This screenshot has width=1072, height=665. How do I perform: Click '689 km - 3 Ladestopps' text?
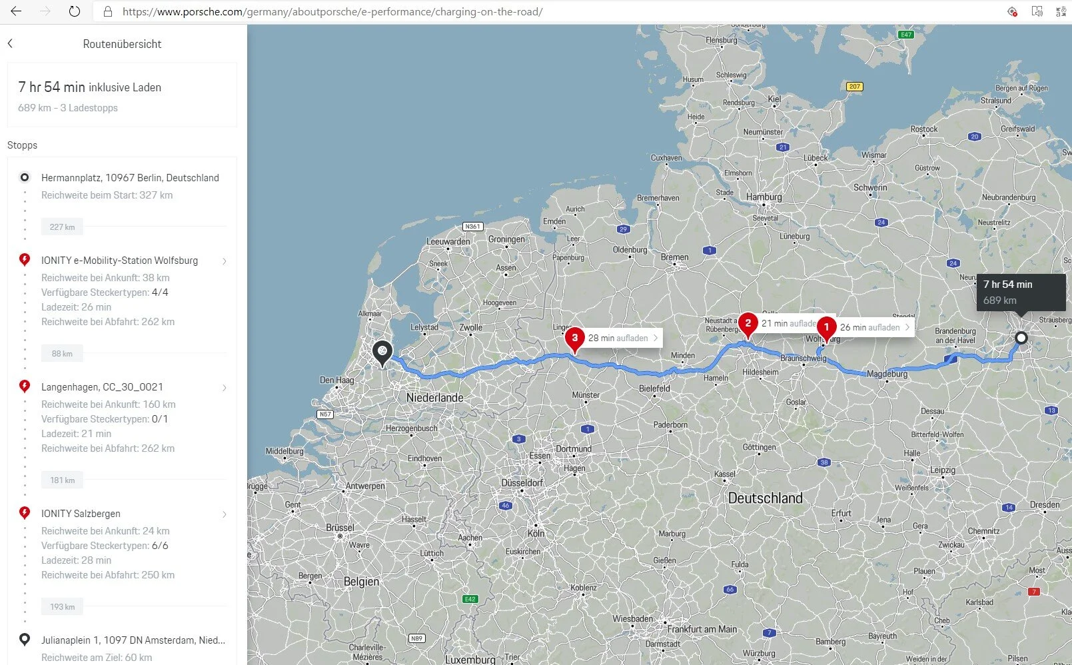tap(68, 108)
